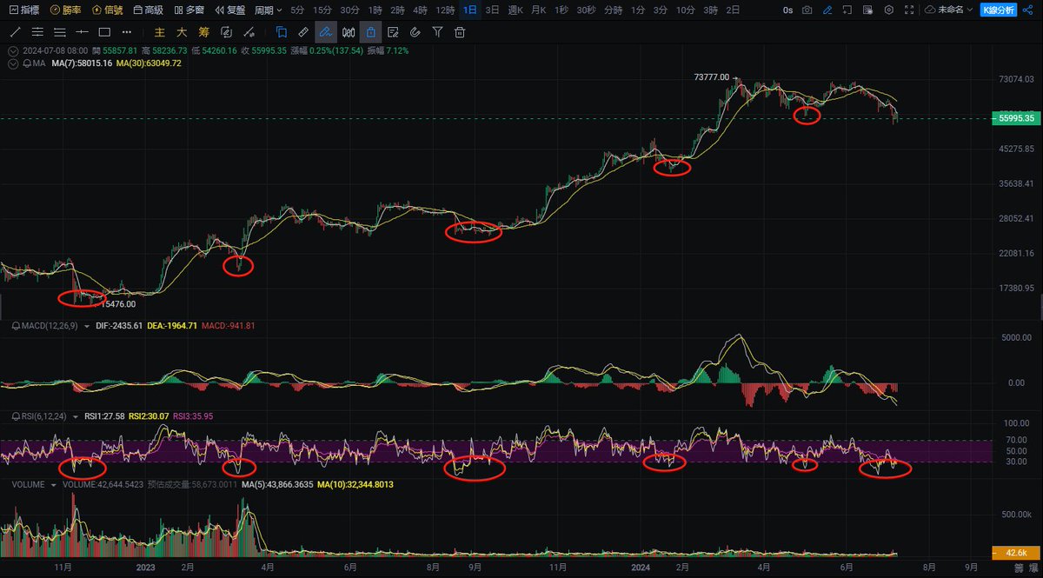Click the 55995.35 current price label
Screen dimensions: 1043x578
tap(1016, 118)
